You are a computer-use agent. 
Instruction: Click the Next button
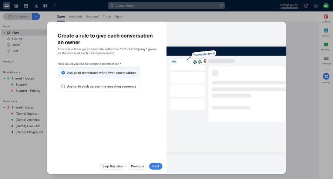click(x=156, y=166)
